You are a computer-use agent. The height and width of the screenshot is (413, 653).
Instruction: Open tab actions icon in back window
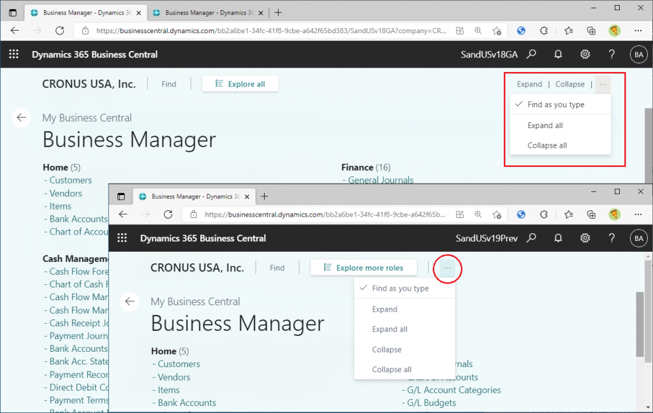point(13,13)
